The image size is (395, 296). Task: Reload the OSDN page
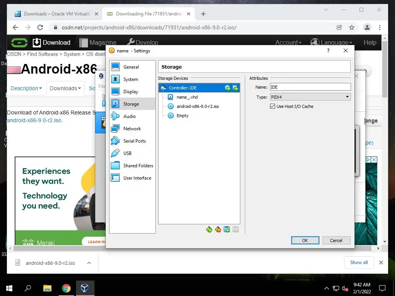point(40,27)
